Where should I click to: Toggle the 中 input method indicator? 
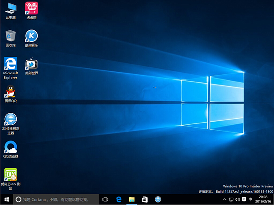(x=250, y=199)
